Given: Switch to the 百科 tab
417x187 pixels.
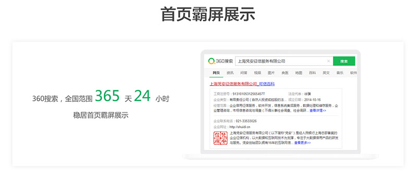Looking at the screenshot, I should pos(312,73).
